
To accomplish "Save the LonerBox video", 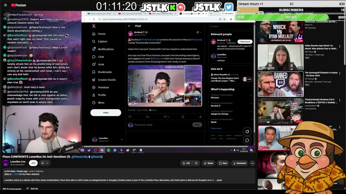I will (223, 163).
